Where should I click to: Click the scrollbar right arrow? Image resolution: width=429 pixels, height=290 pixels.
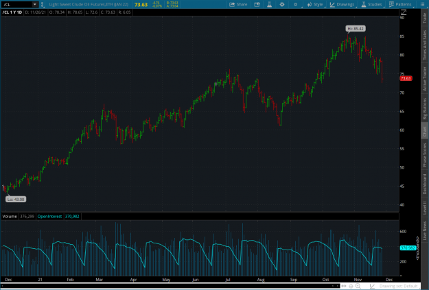(338, 286)
